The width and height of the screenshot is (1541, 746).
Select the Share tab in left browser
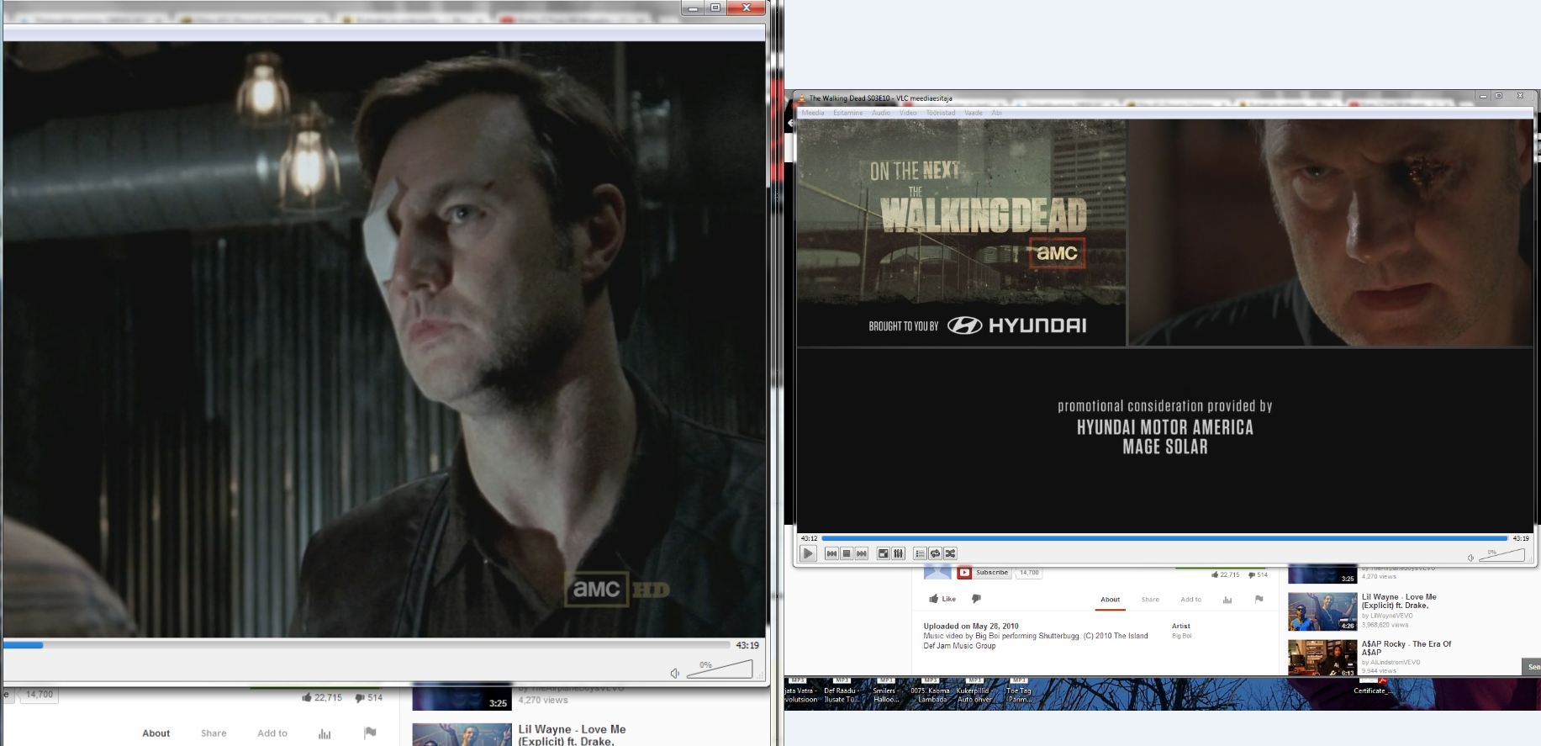(214, 733)
